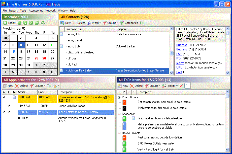Collapse the House Projects group
Image resolution: width=232 pixels, height=154 pixels.
pyautogui.click(x=119, y=133)
